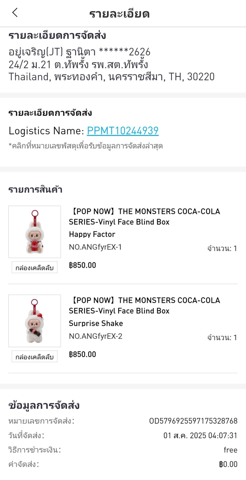Viewport: 246px width, 480px height.
Task: Tap the รายการสินค้า section heading
Action: [x=35, y=190]
